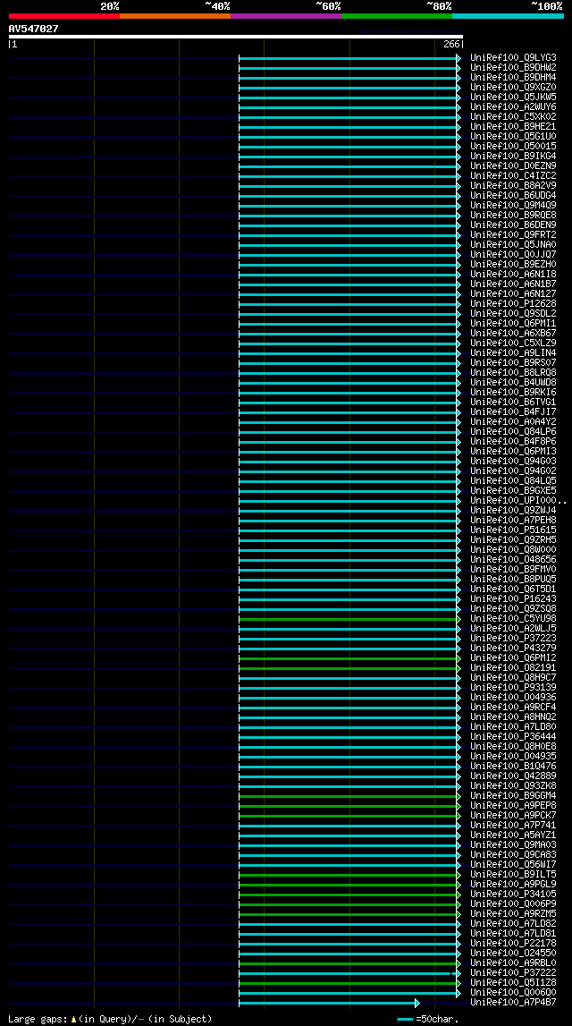The image size is (572, 1026).
Task: Click label UniRef100_O48656
Action: (x=513, y=559)
